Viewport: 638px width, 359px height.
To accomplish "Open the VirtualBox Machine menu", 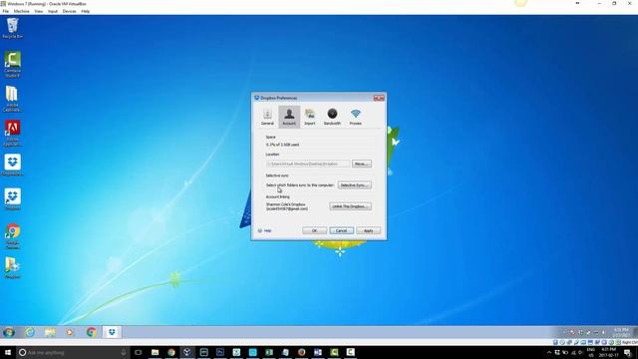I will [x=22, y=11].
